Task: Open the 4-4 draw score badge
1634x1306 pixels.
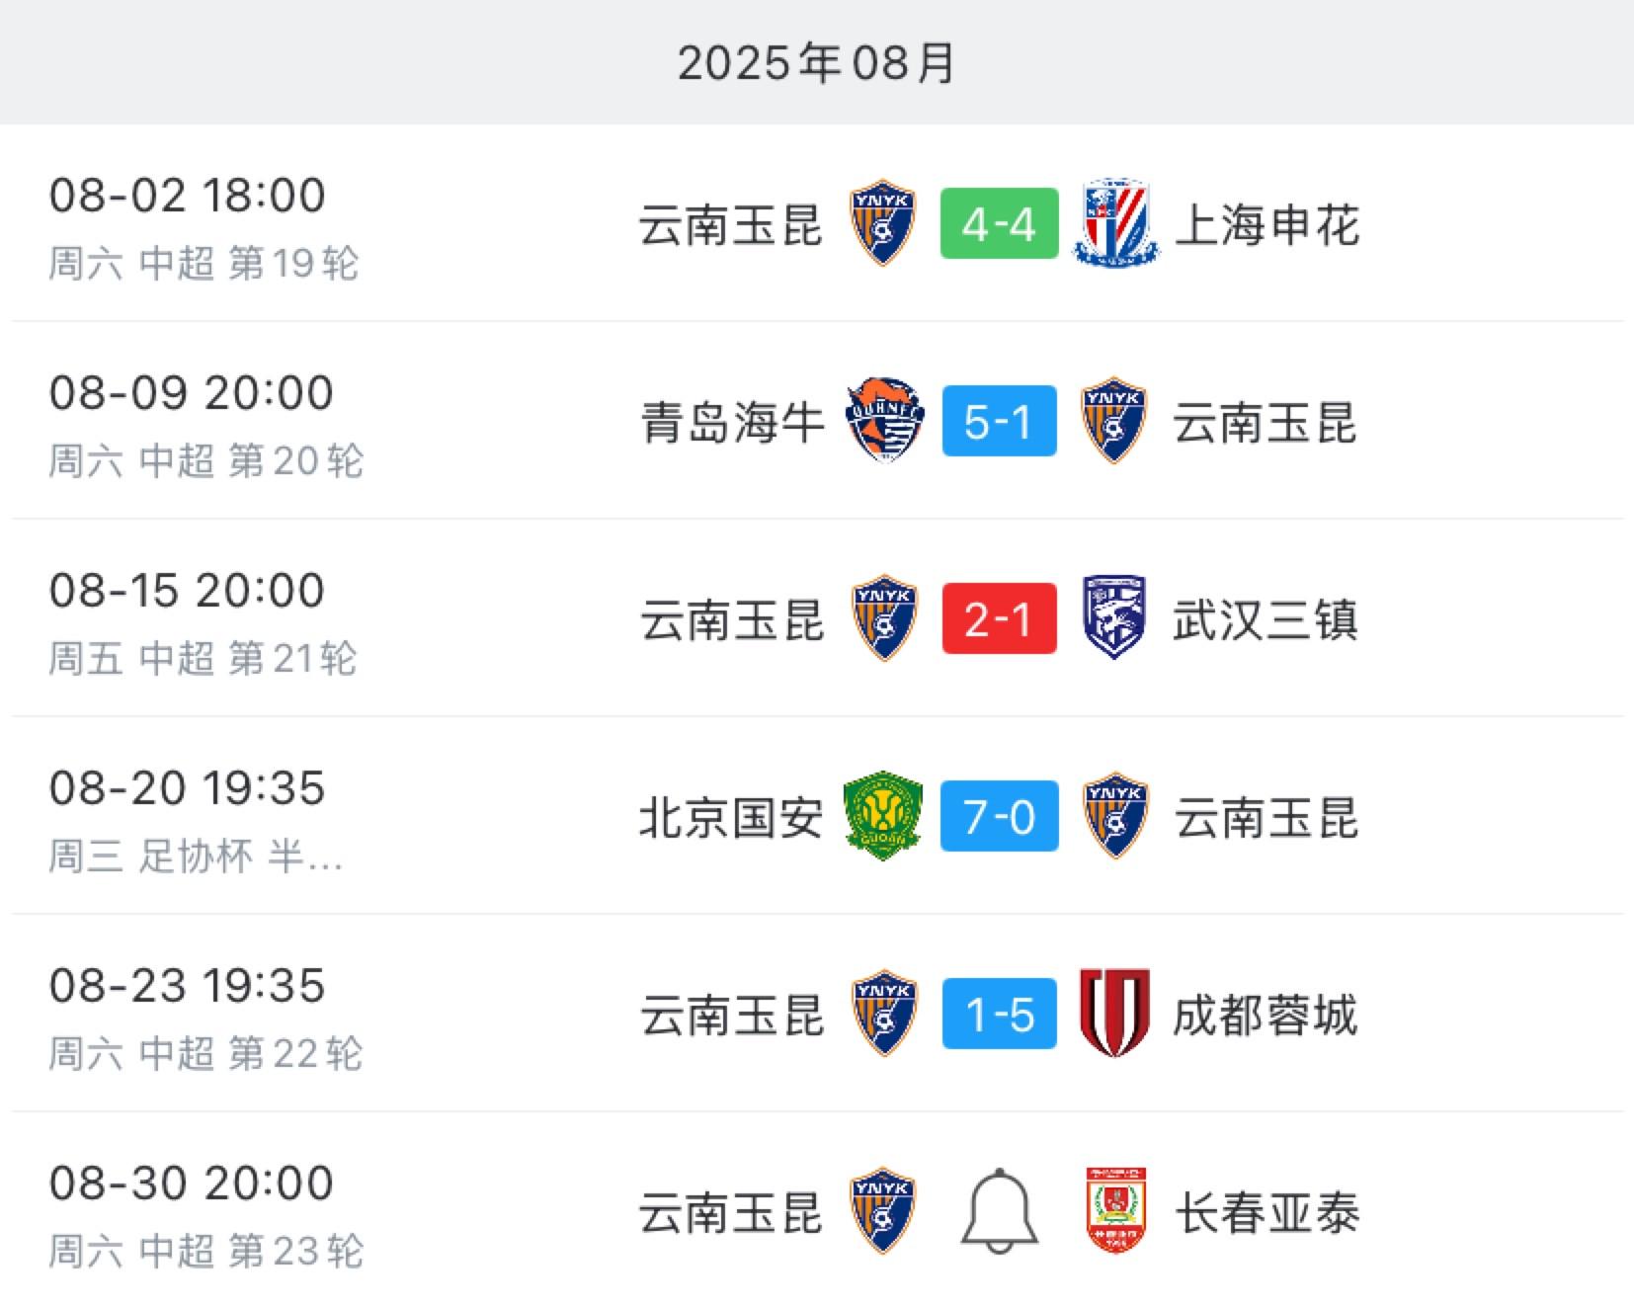Action: tap(999, 223)
